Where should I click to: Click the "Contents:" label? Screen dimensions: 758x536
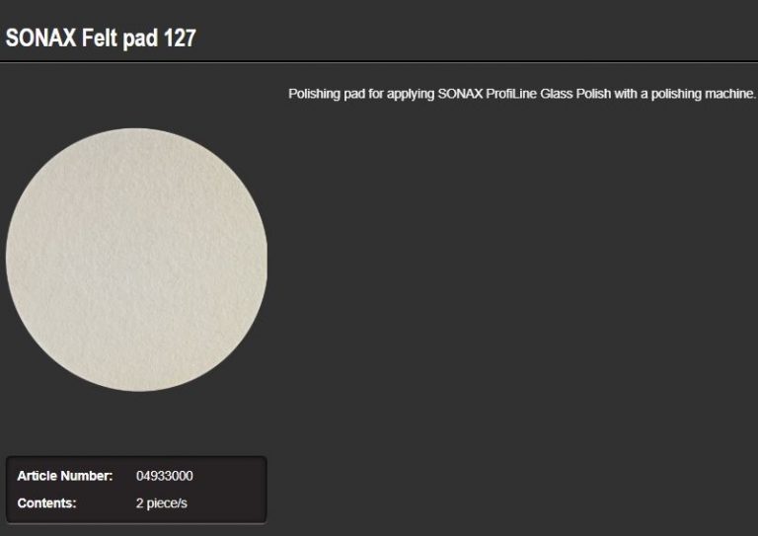click(47, 503)
